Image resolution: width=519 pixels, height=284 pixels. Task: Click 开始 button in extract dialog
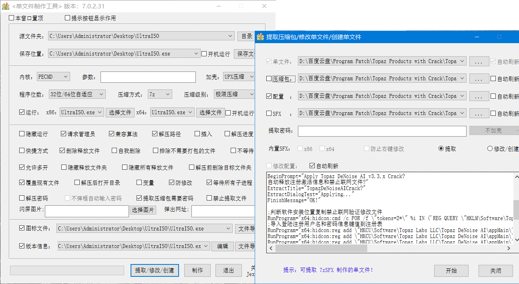tap(451, 270)
